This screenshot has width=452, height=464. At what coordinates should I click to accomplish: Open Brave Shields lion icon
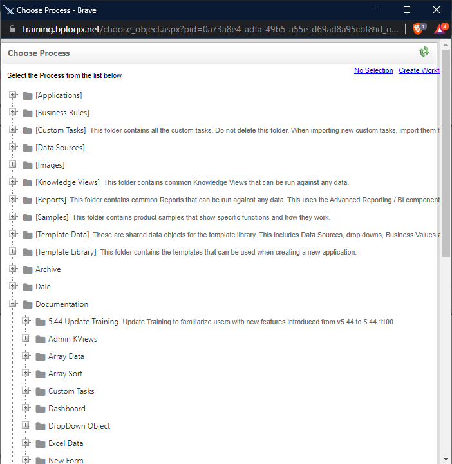[x=418, y=29]
